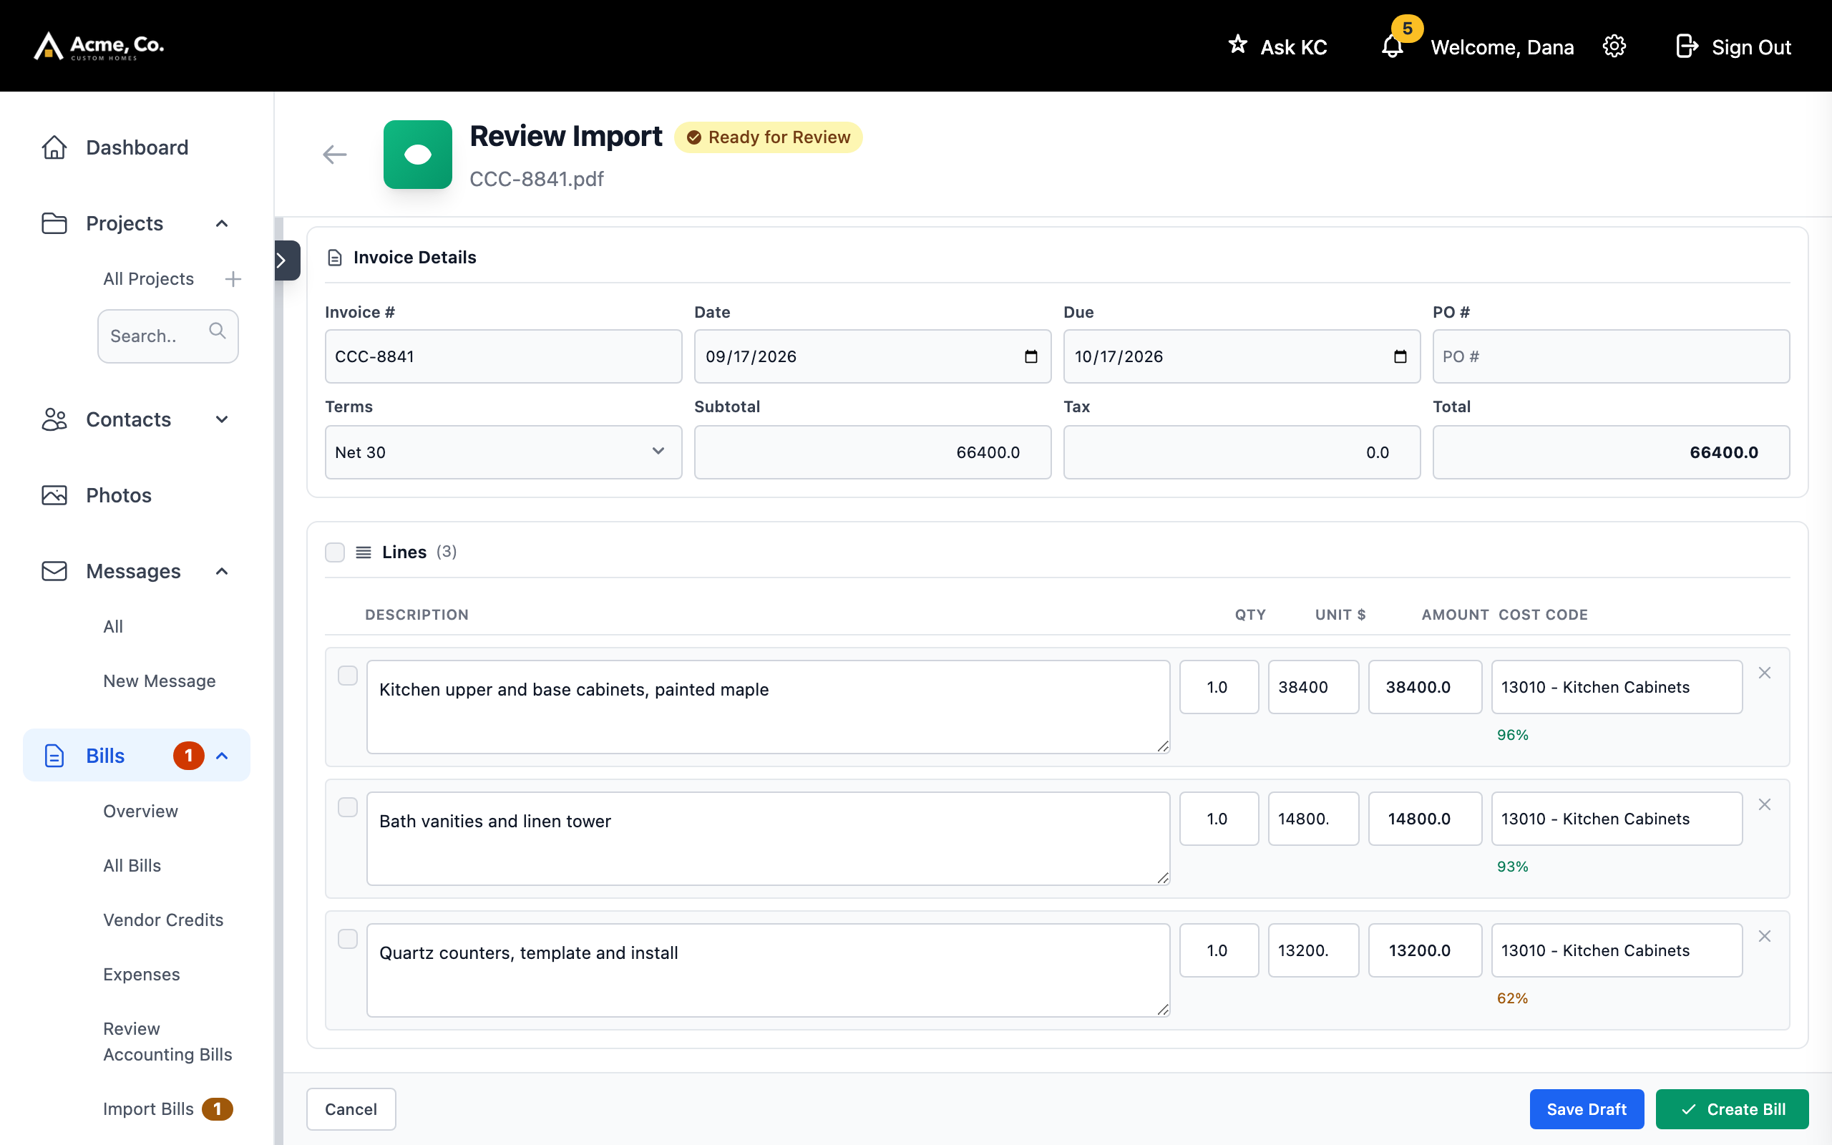Screen dimensions: 1832x1145
Task: Click the Invoice # field
Action: point(503,356)
